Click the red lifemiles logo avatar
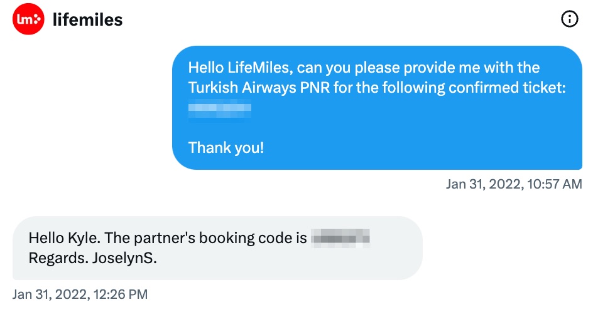The width and height of the screenshot is (593, 312). click(28, 19)
